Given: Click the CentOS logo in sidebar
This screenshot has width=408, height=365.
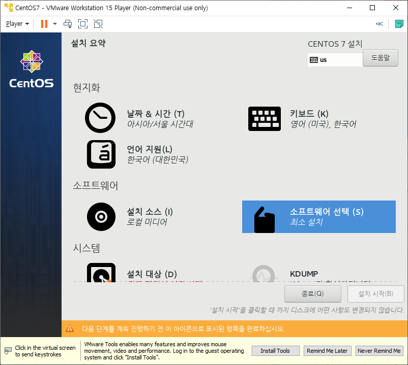Looking at the screenshot, I should pyautogui.click(x=32, y=69).
